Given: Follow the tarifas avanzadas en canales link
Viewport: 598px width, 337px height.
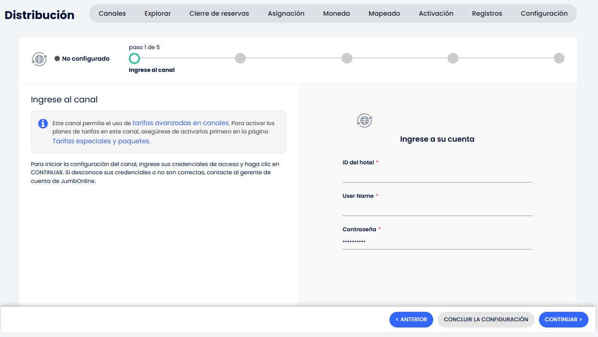Looking at the screenshot, I should (x=180, y=123).
